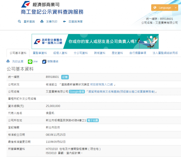Click the printer icon for 友善列印
This screenshot has width=181, height=157.
42,22
